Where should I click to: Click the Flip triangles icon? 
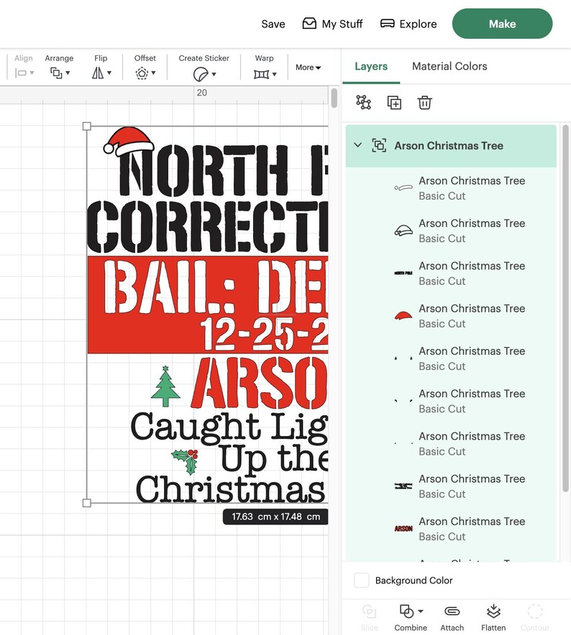point(98,73)
